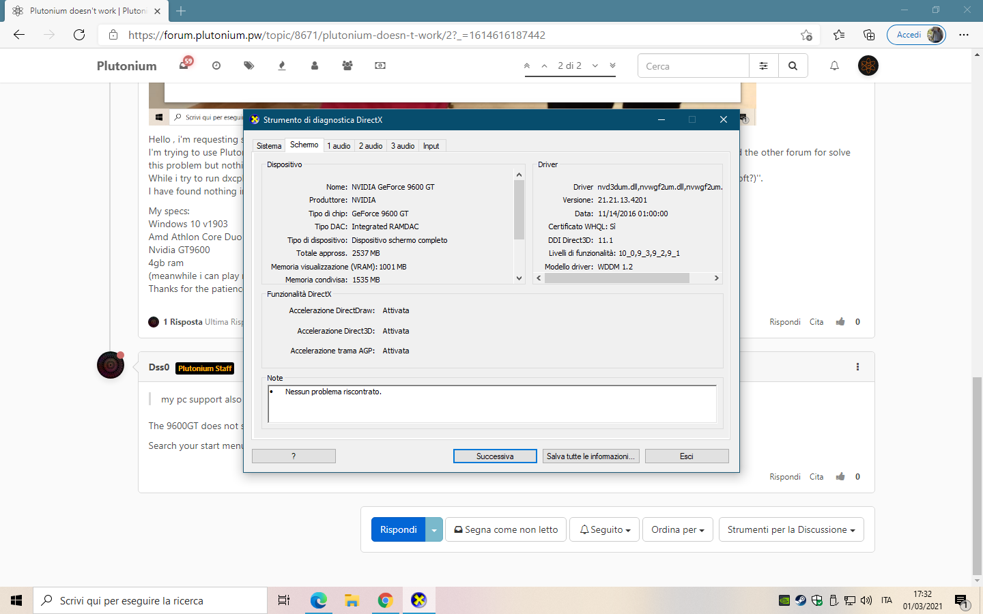Open Edge collections icon

tap(869, 35)
